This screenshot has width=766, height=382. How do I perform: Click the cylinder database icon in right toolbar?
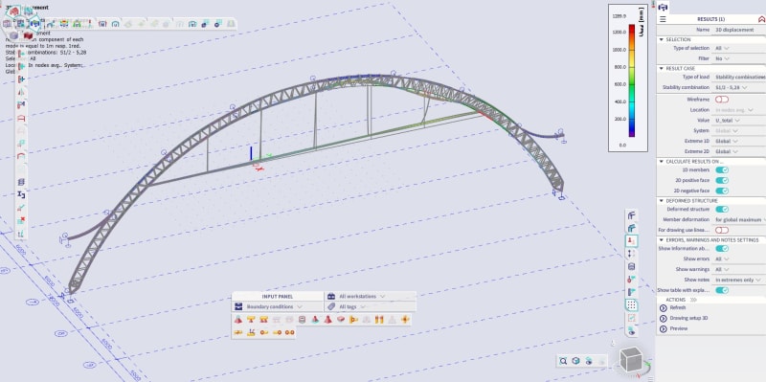pyautogui.click(x=631, y=267)
